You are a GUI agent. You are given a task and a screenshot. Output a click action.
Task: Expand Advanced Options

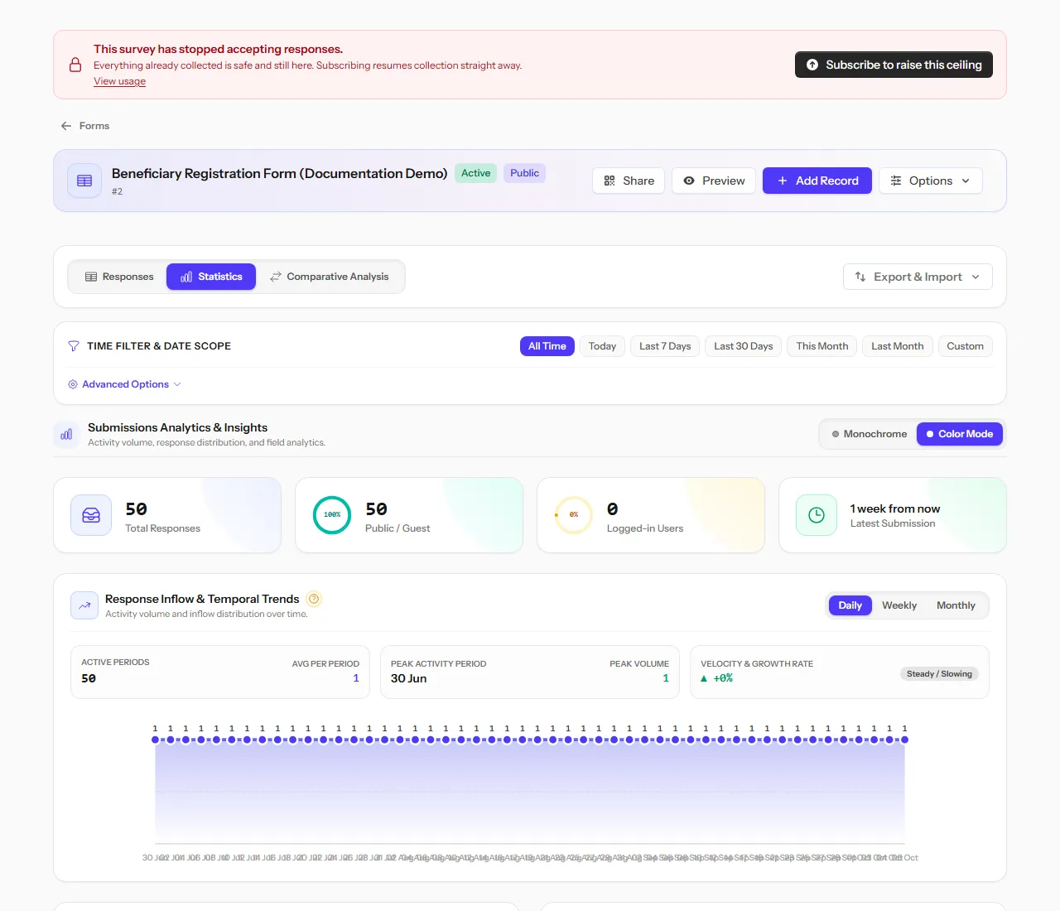125,384
